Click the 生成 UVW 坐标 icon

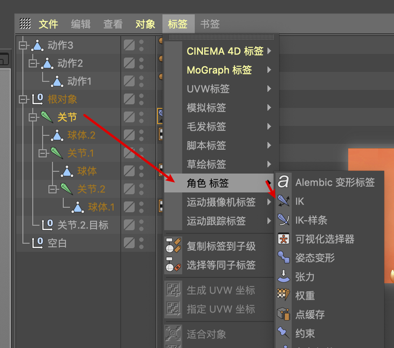pyautogui.click(x=173, y=290)
